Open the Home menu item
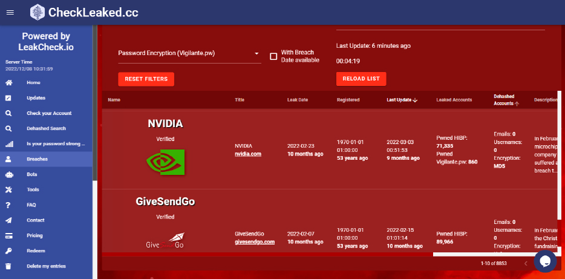 [46, 82]
